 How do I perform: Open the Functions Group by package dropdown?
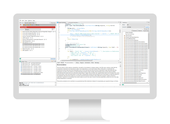(x=136, y=27)
